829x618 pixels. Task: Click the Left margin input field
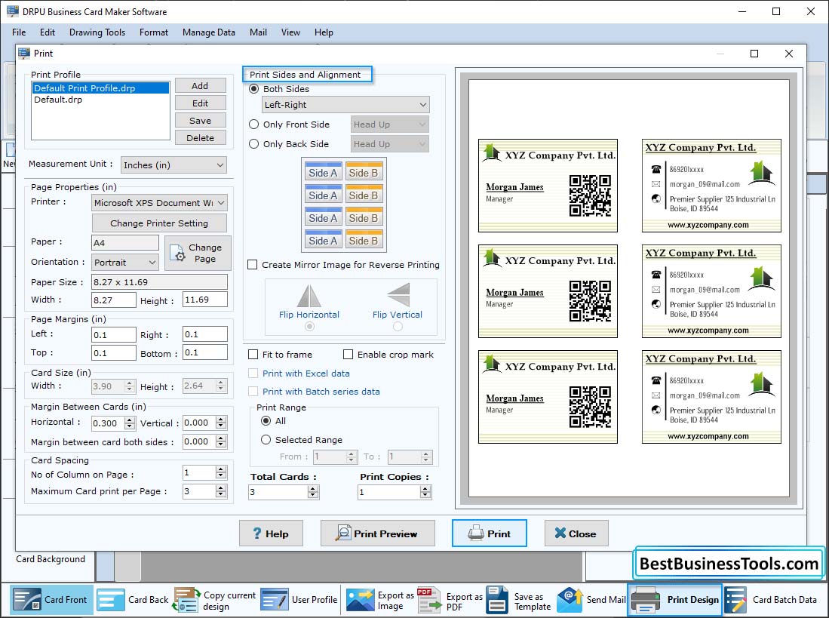pyautogui.click(x=114, y=334)
